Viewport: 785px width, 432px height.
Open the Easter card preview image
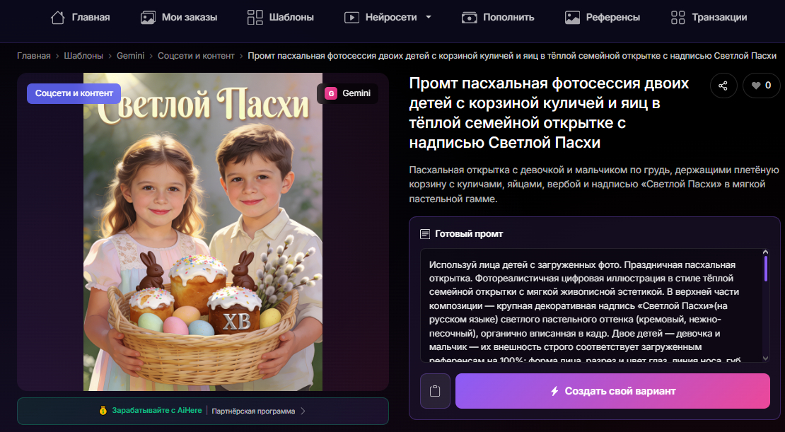coord(203,232)
